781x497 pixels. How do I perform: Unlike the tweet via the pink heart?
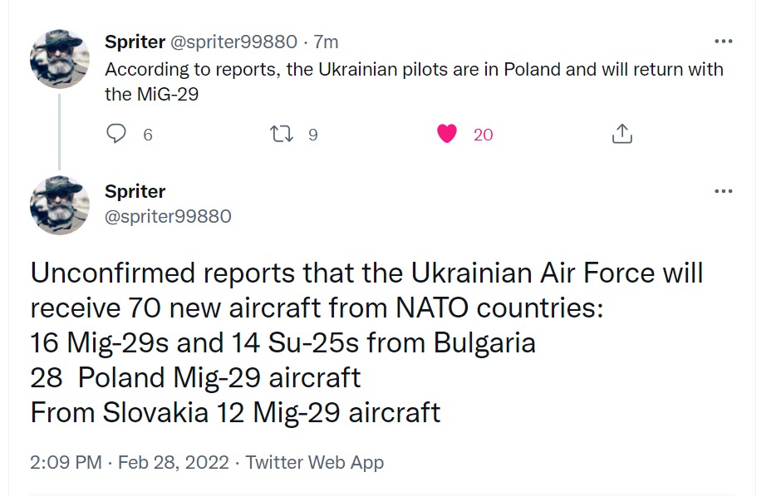point(447,134)
